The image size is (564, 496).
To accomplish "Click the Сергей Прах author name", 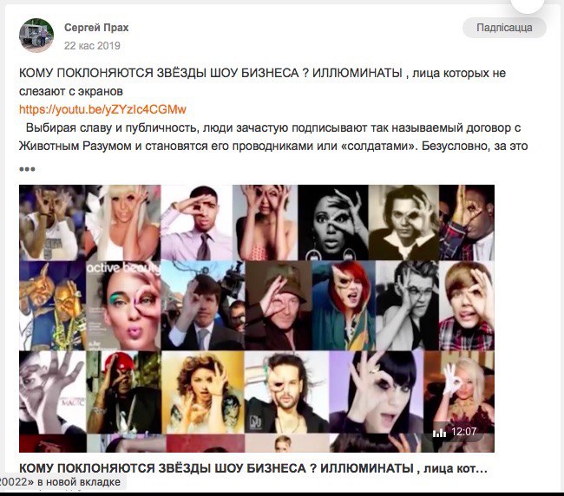I will pos(96,28).
